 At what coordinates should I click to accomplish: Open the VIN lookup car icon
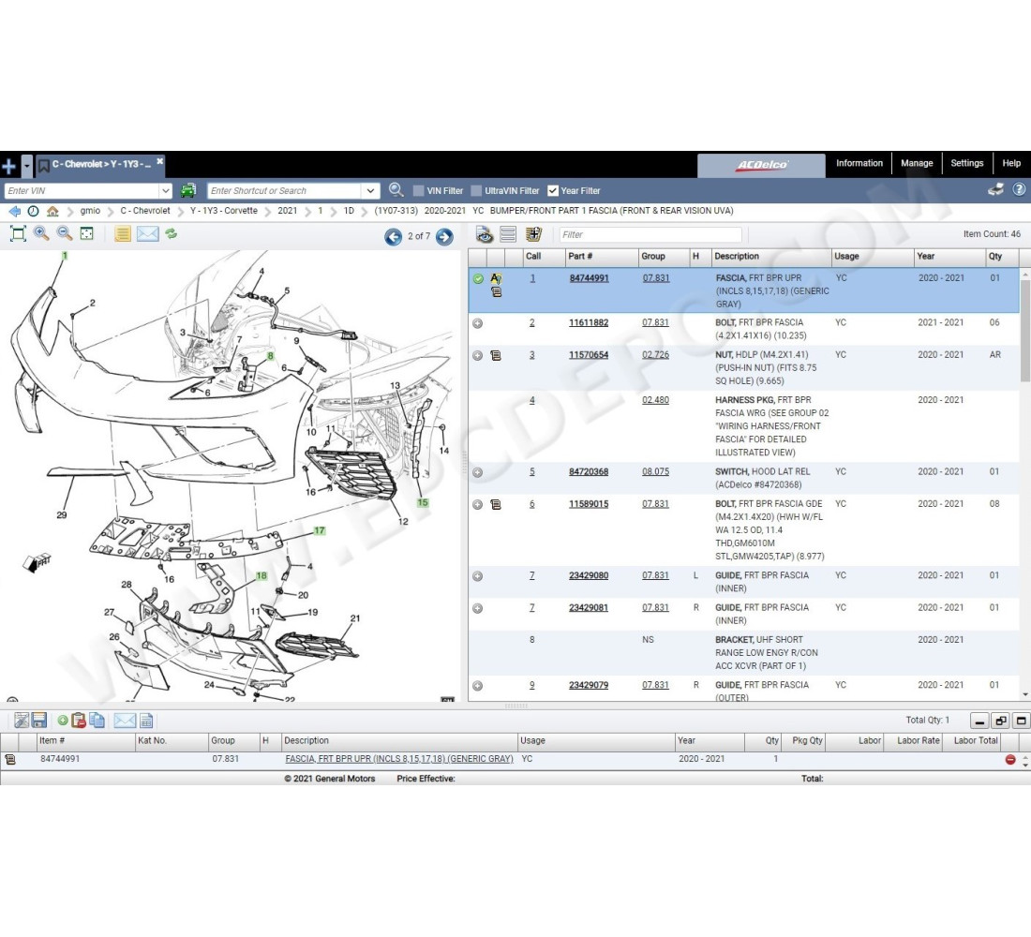click(188, 190)
